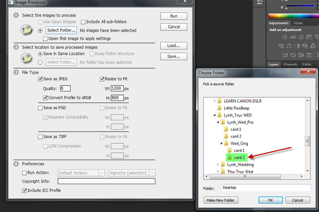Uncheck Convert Profile to sRGB
319x212 pixels.
(45, 98)
